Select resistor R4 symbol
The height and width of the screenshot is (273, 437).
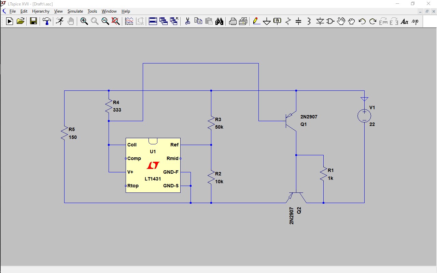point(109,106)
